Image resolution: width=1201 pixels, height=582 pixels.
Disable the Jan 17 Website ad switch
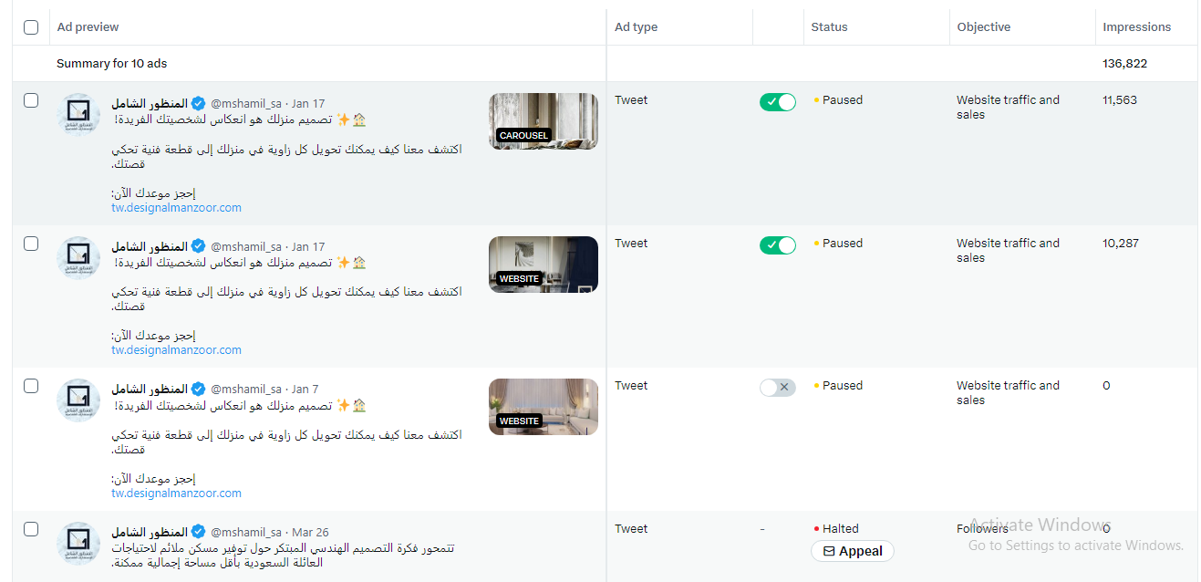(x=778, y=245)
